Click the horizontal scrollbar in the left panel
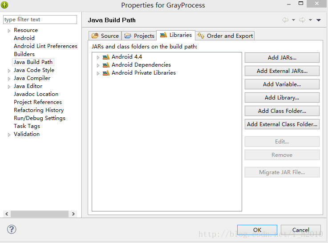328x243 pixels. click(40, 214)
